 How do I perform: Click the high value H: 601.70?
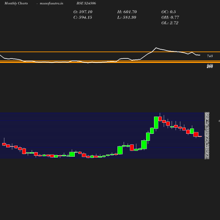(x=127, y=12)
